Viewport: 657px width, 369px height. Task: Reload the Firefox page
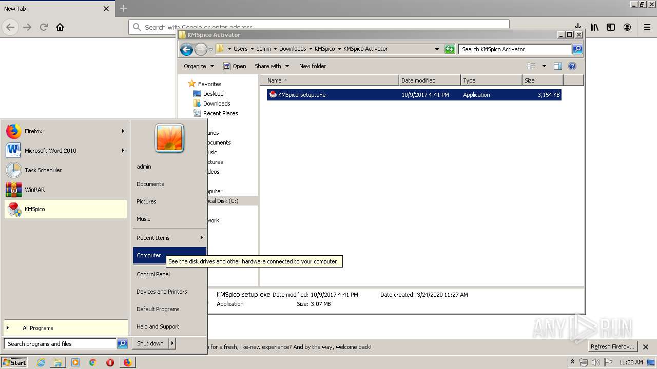(x=44, y=28)
